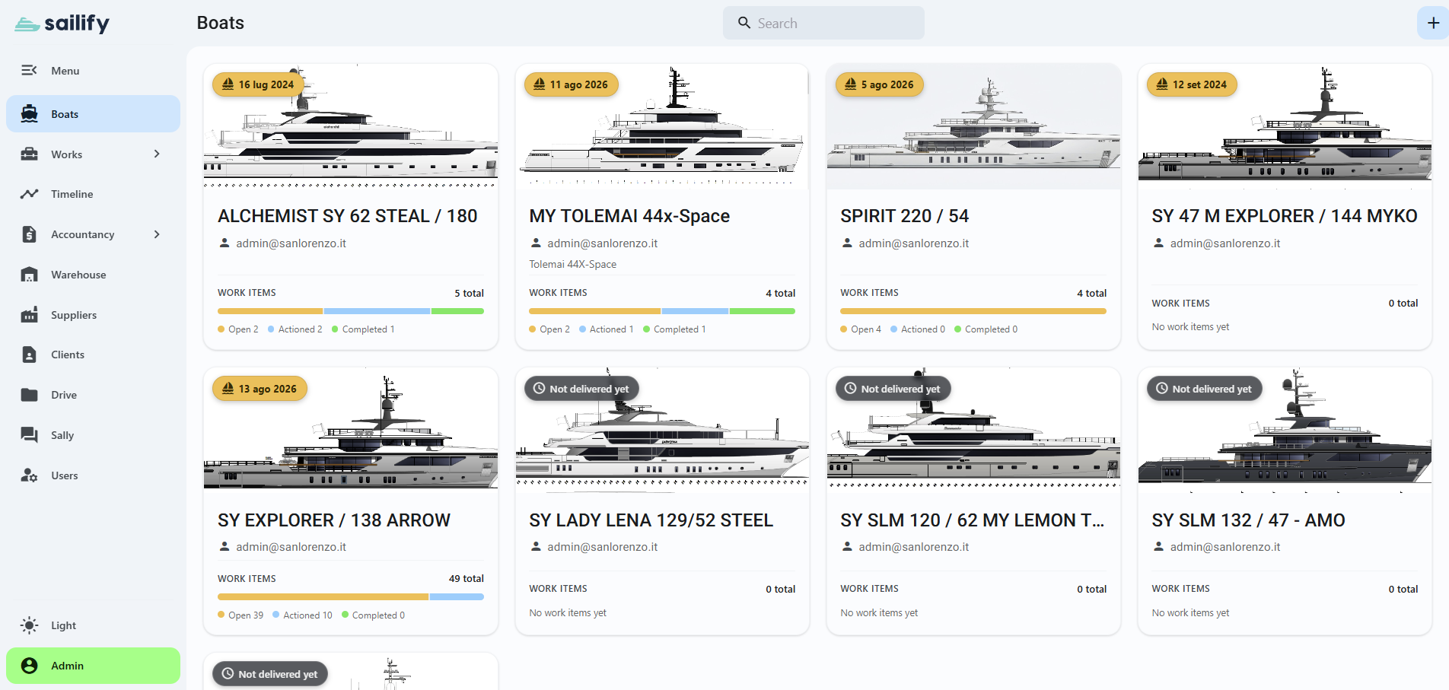1449x690 pixels.
Task: Click the Accountancy invoice icon
Action: click(29, 234)
